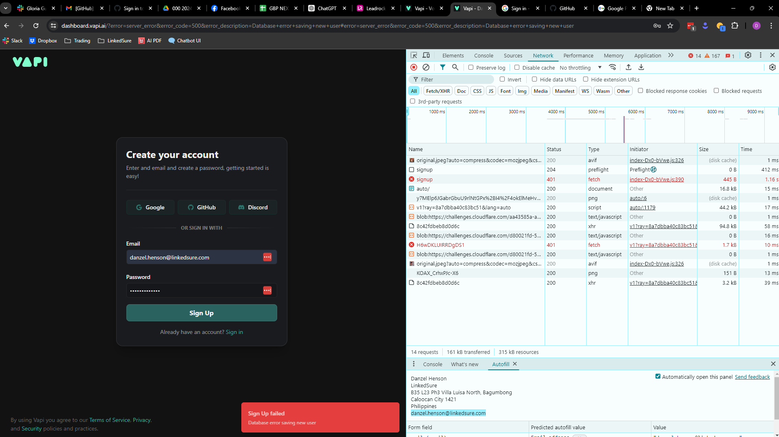The width and height of the screenshot is (779, 437).
Task: Open the saved passwords key icon
Action: click(657, 26)
